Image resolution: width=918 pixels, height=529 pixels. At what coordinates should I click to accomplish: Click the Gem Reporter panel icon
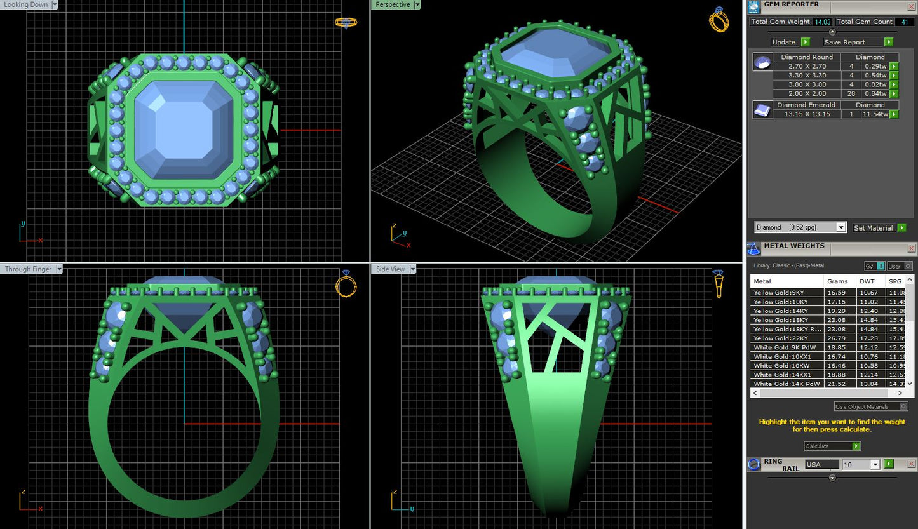pos(753,7)
